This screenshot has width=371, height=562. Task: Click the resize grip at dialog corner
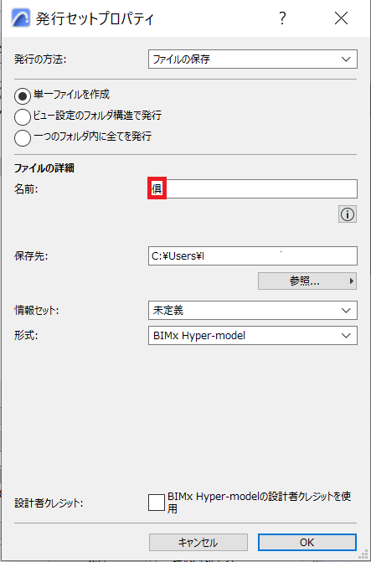pos(365,556)
